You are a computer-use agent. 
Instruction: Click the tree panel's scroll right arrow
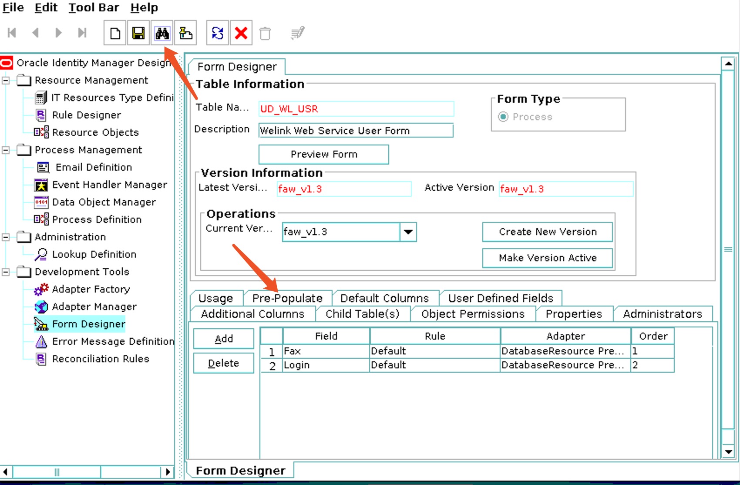(168, 472)
